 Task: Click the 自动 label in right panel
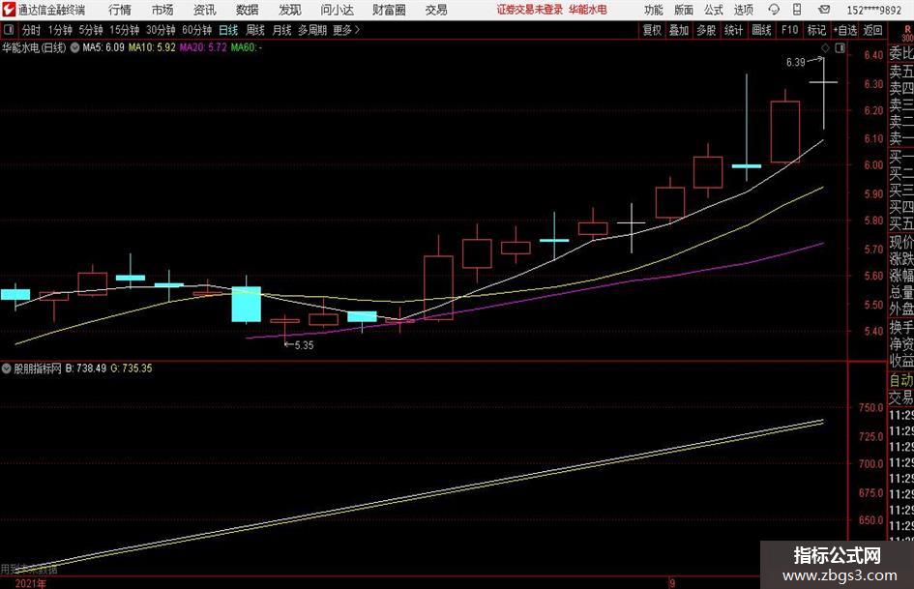point(901,380)
